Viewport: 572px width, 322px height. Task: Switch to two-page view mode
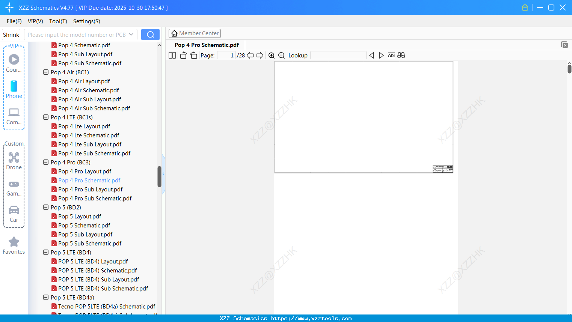(x=172, y=55)
